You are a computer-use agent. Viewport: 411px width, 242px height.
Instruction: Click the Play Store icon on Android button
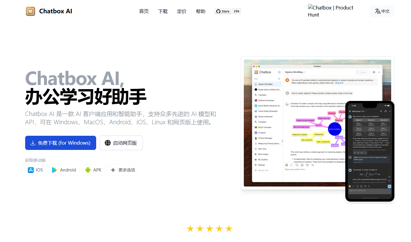[x=54, y=170]
